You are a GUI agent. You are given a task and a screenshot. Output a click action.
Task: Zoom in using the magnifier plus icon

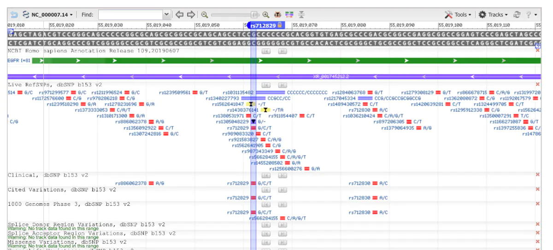click(x=266, y=15)
